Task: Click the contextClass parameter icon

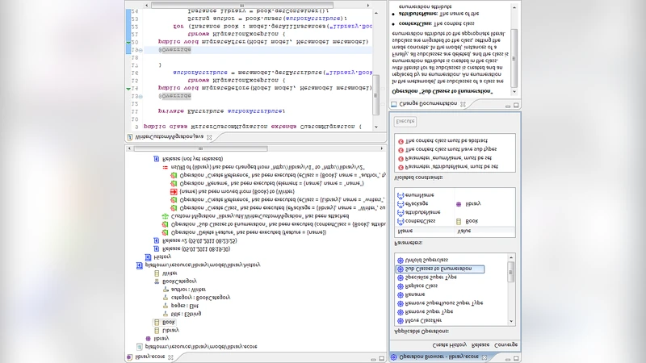Action: coord(400,221)
